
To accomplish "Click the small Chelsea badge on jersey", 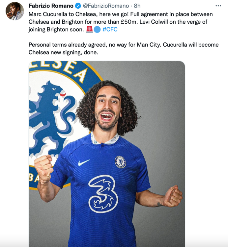I will pyautogui.click(x=120, y=162).
